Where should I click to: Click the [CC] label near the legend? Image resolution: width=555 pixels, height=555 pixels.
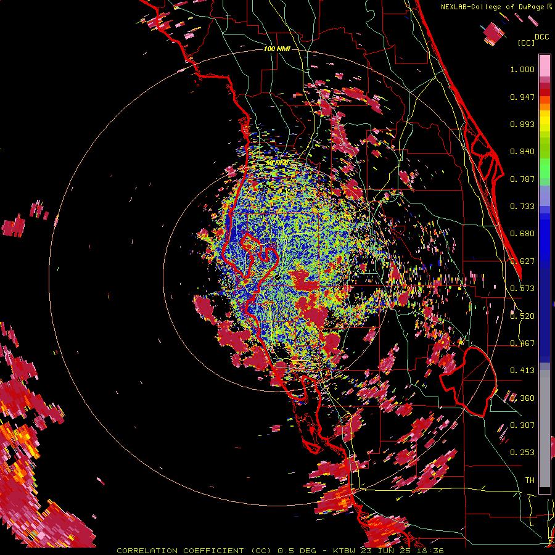pos(526,43)
